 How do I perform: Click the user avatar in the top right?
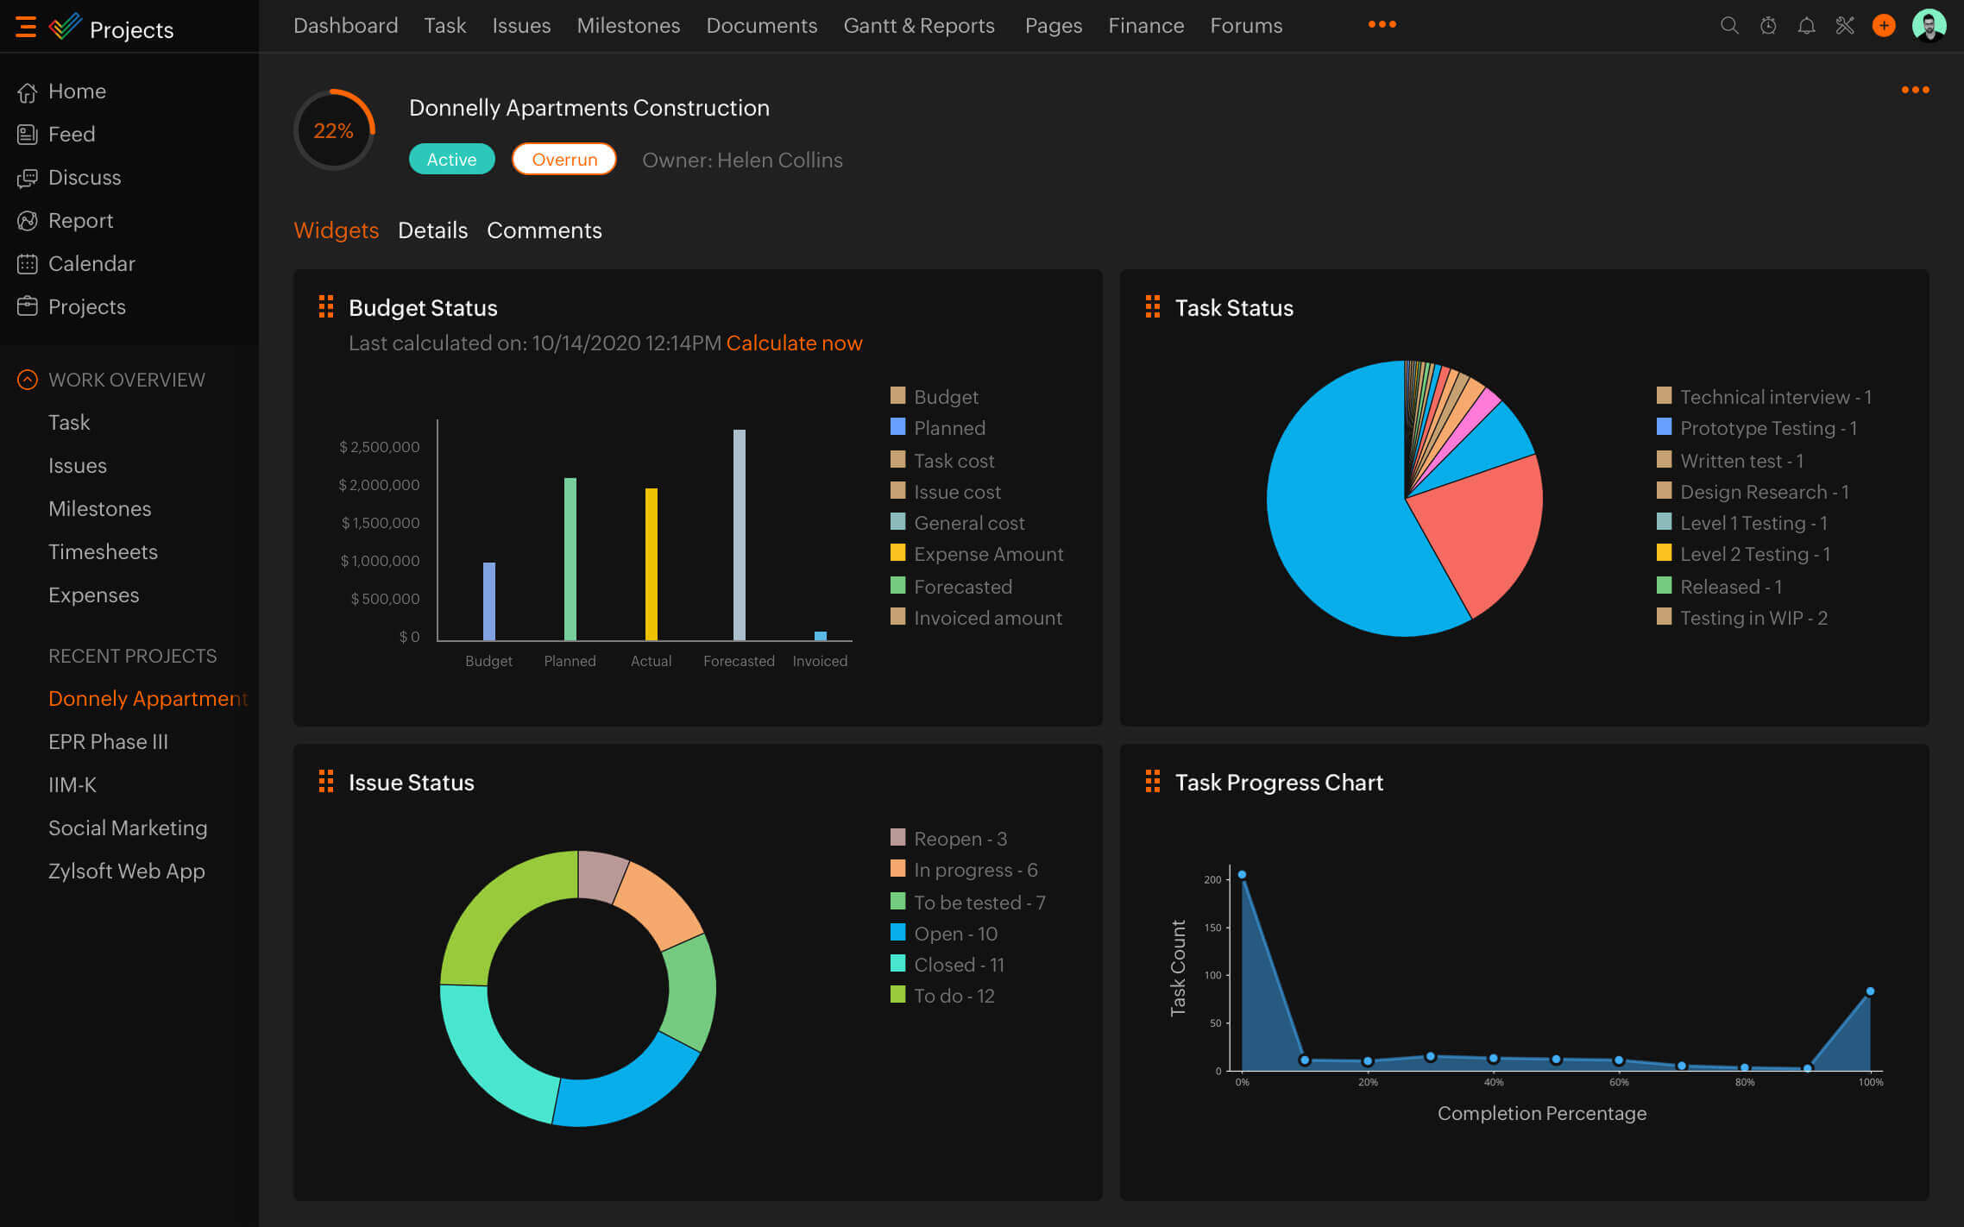(x=1930, y=25)
